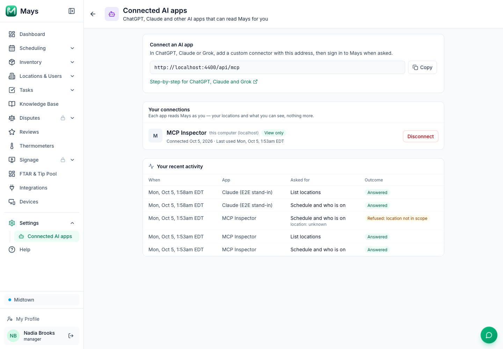The height and width of the screenshot is (349, 503).
Task: Click the connector URL address field
Action: coord(277,67)
